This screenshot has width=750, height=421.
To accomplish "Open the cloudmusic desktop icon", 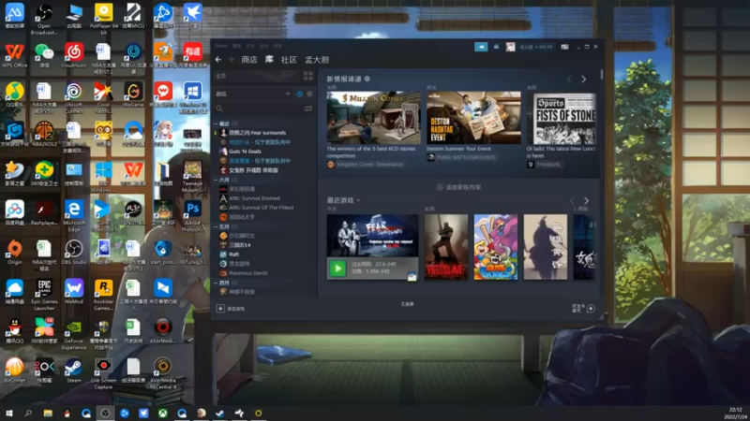I will click(x=74, y=55).
